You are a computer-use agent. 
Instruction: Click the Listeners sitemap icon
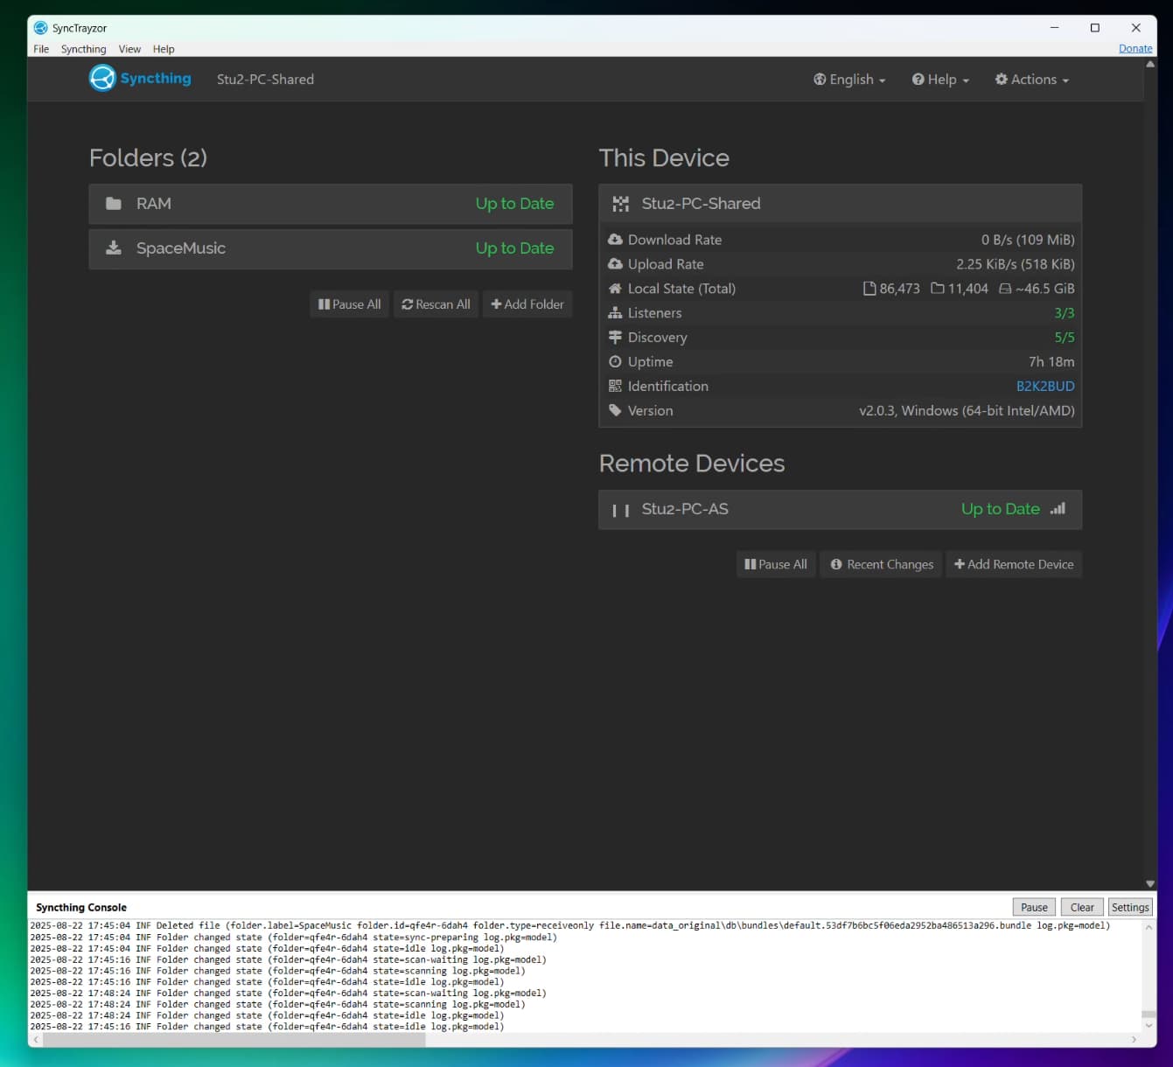tap(615, 313)
